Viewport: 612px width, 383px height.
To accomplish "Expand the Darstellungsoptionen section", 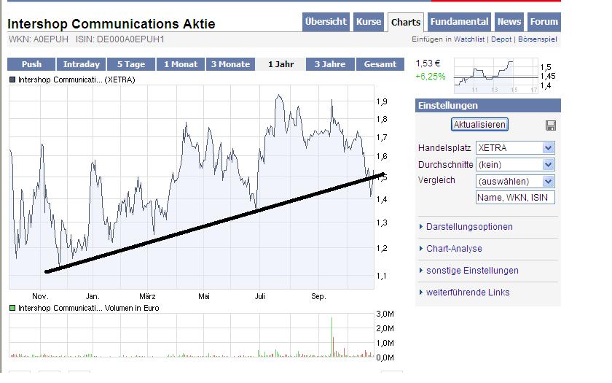I will [x=468, y=227].
